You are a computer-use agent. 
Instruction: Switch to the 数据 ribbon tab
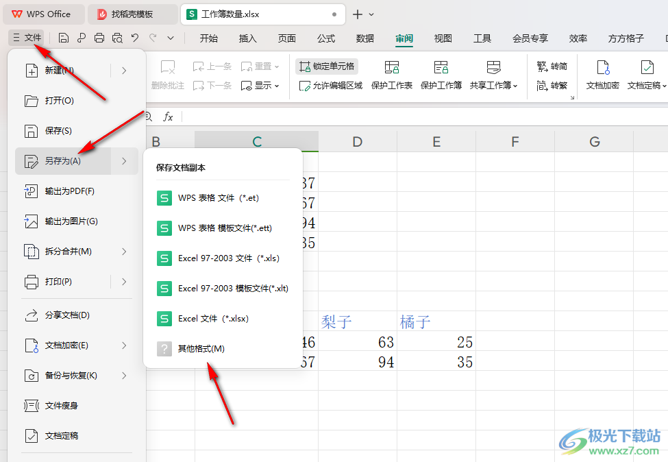[x=365, y=38]
